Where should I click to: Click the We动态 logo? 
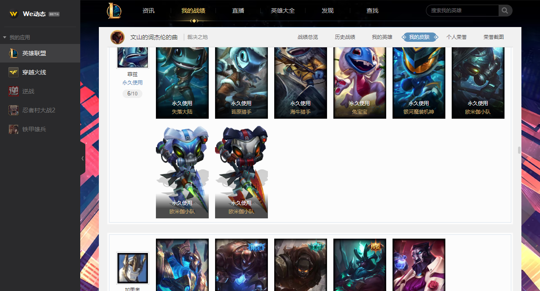point(34,14)
